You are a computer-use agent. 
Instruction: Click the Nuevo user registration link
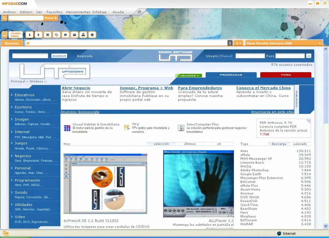point(226,56)
